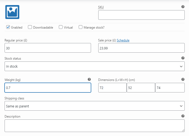Select the Width dimension field with 52
This screenshot has height=136, width=189.
(141, 88)
